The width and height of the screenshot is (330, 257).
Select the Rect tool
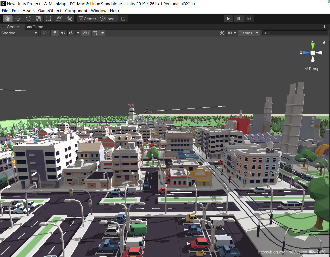tap(49, 19)
